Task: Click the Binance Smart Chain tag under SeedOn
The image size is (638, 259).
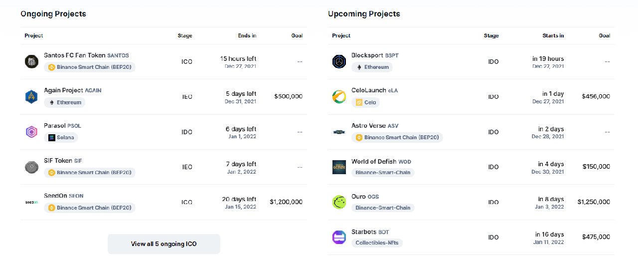Action: point(90,208)
